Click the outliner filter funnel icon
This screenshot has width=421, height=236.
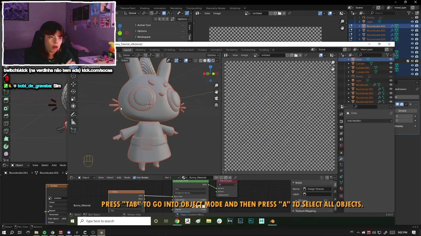click(x=387, y=55)
